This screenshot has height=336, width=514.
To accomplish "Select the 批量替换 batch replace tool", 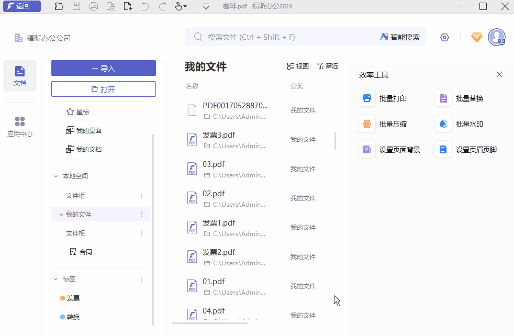I will 461,98.
